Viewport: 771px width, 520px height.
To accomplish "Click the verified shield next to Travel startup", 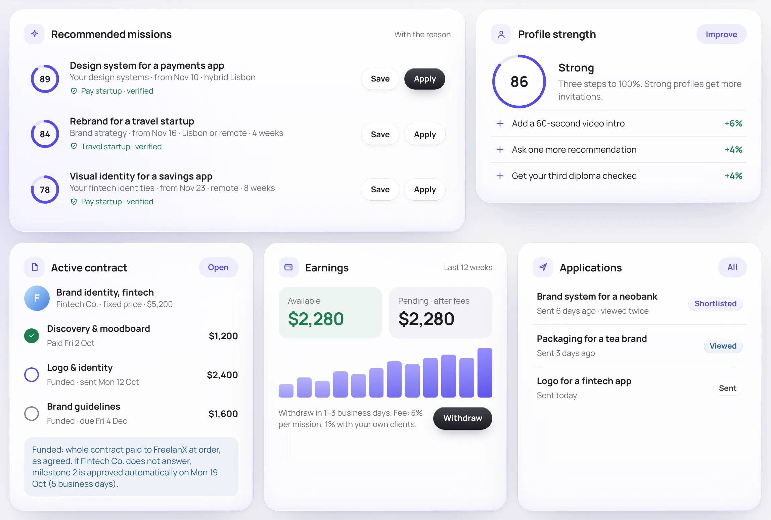I will pos(74,146).
